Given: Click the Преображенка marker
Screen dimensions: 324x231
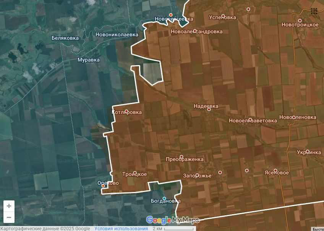Looking at the screenshot, I should (181, 157).
